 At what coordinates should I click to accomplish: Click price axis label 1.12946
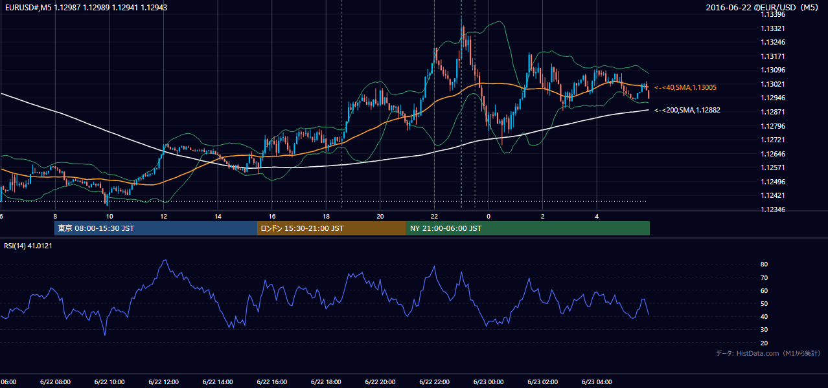pyautogui.click(x=773, y=98)
